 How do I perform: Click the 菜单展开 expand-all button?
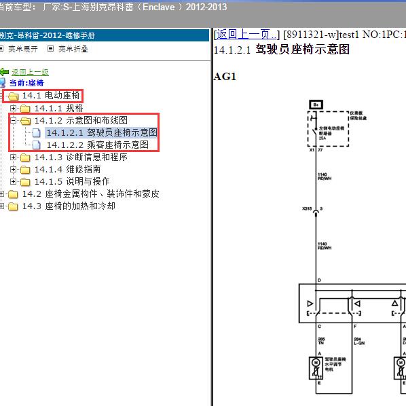[x=23, y=49]
